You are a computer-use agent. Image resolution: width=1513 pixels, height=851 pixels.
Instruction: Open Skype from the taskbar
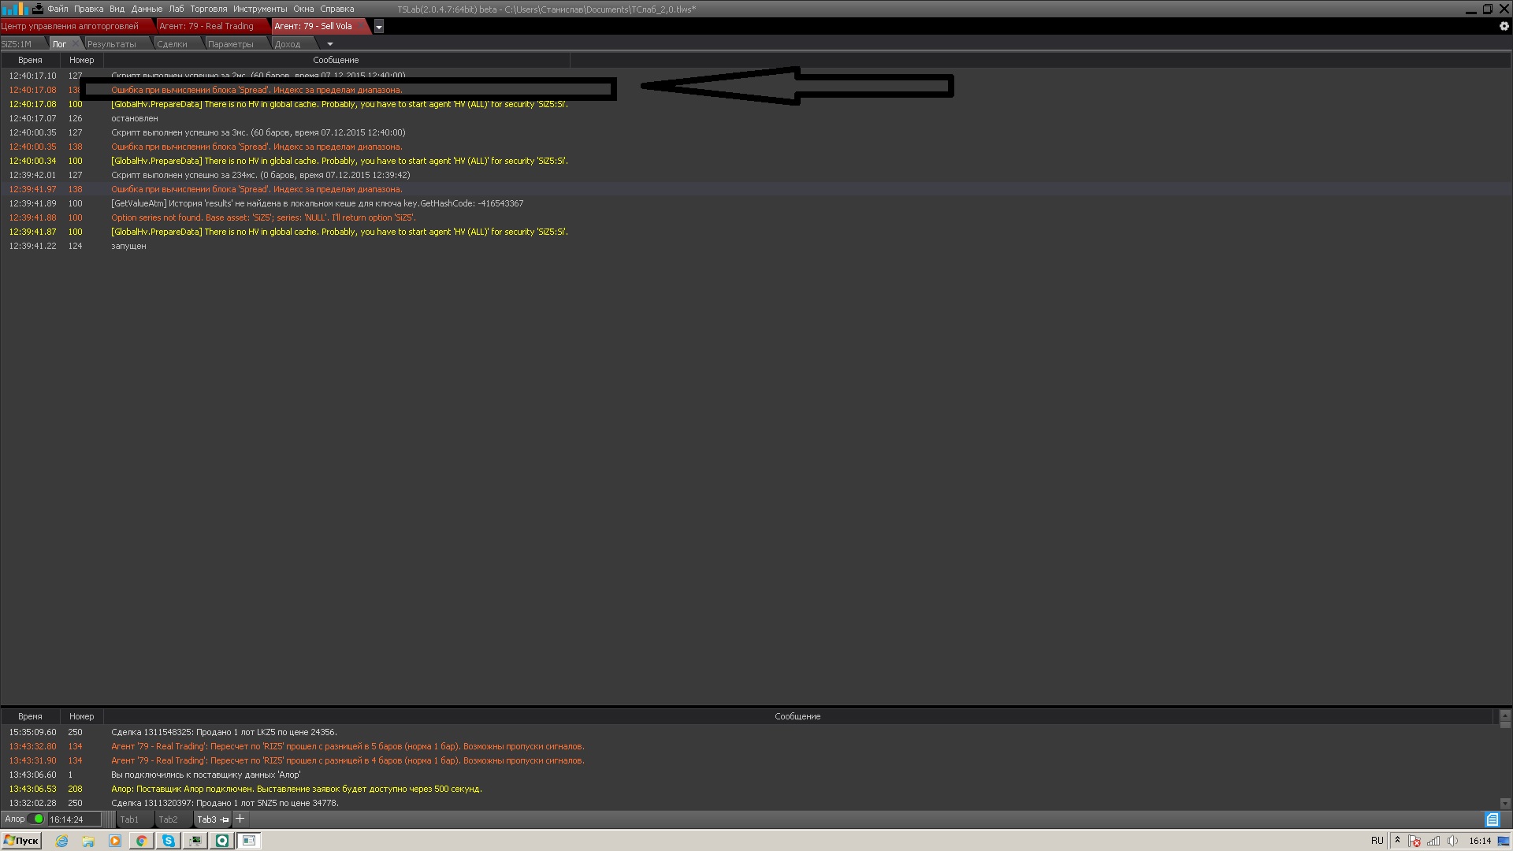tap(169, 841)
